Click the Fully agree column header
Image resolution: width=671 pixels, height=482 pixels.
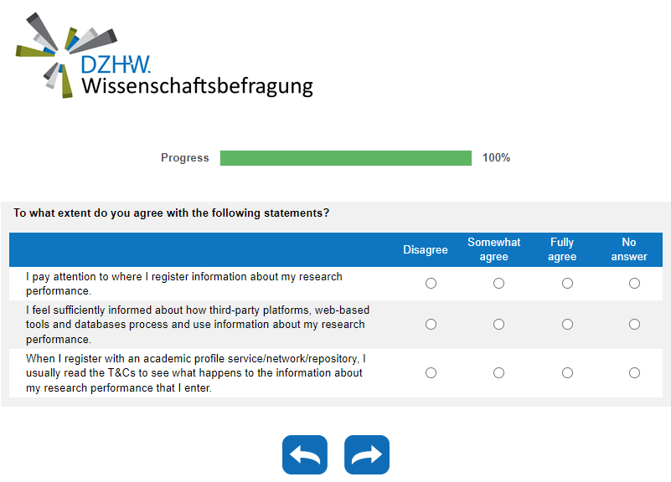562,249
